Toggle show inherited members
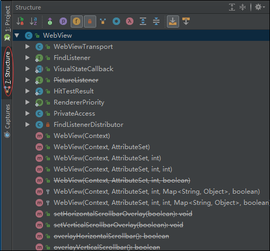The image size is (270, 251). [x=50, y=21]
